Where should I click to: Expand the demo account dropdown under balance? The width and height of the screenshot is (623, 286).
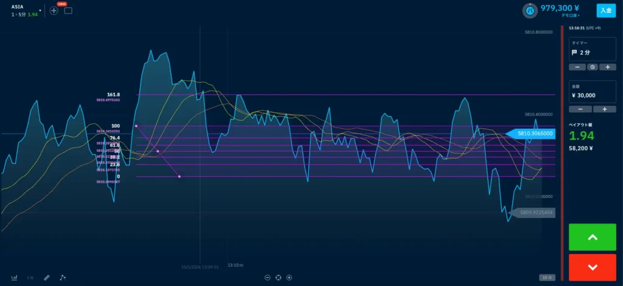(570, 15)
